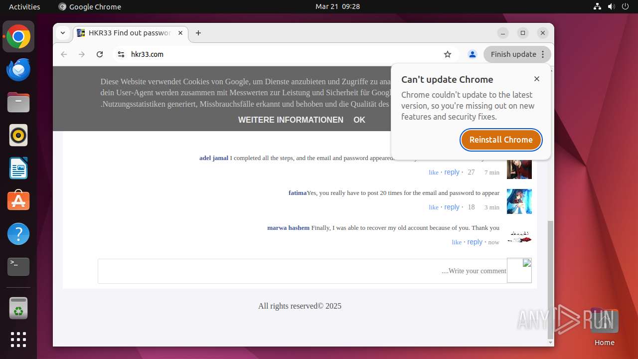
Task: Open the Activities overview
Action: tap(24, 6)
